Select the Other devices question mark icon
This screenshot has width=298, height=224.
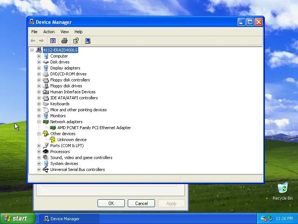[x=46, y=134]
